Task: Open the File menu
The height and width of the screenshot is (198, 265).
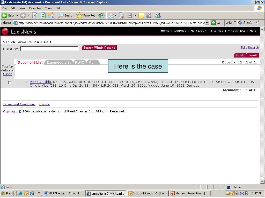Action: pos(4,8)
